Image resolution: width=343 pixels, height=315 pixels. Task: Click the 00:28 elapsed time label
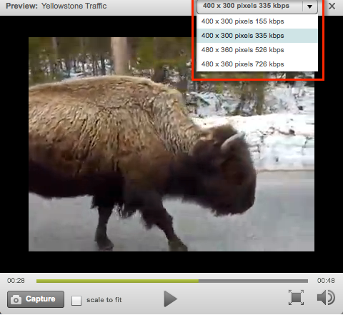pyautogui.click(x=16, y=281)
